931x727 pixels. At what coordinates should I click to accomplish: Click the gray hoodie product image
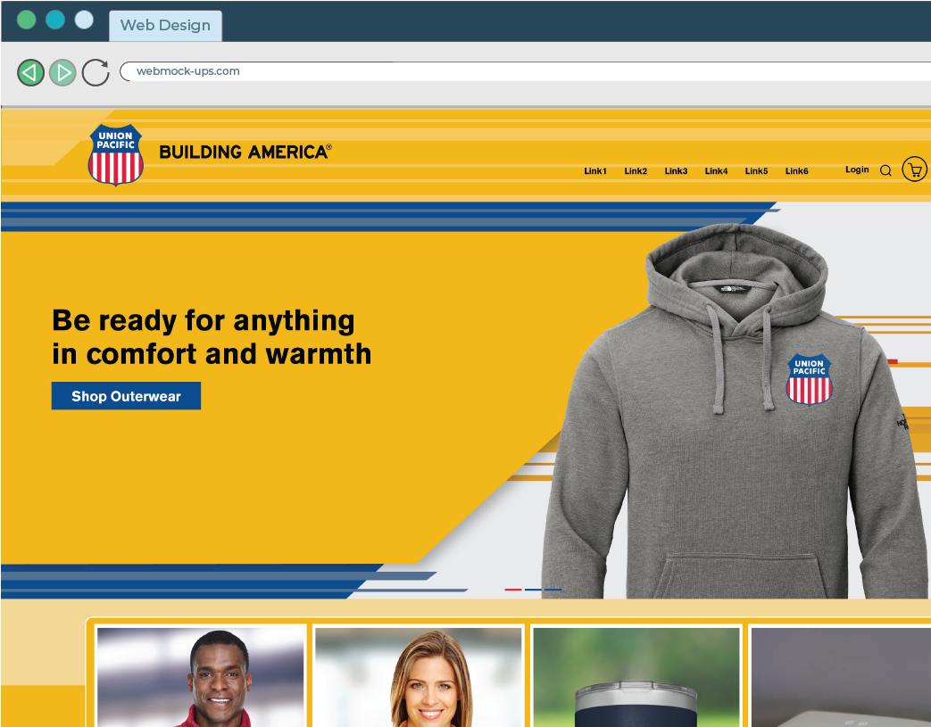(x=736, y=410)
